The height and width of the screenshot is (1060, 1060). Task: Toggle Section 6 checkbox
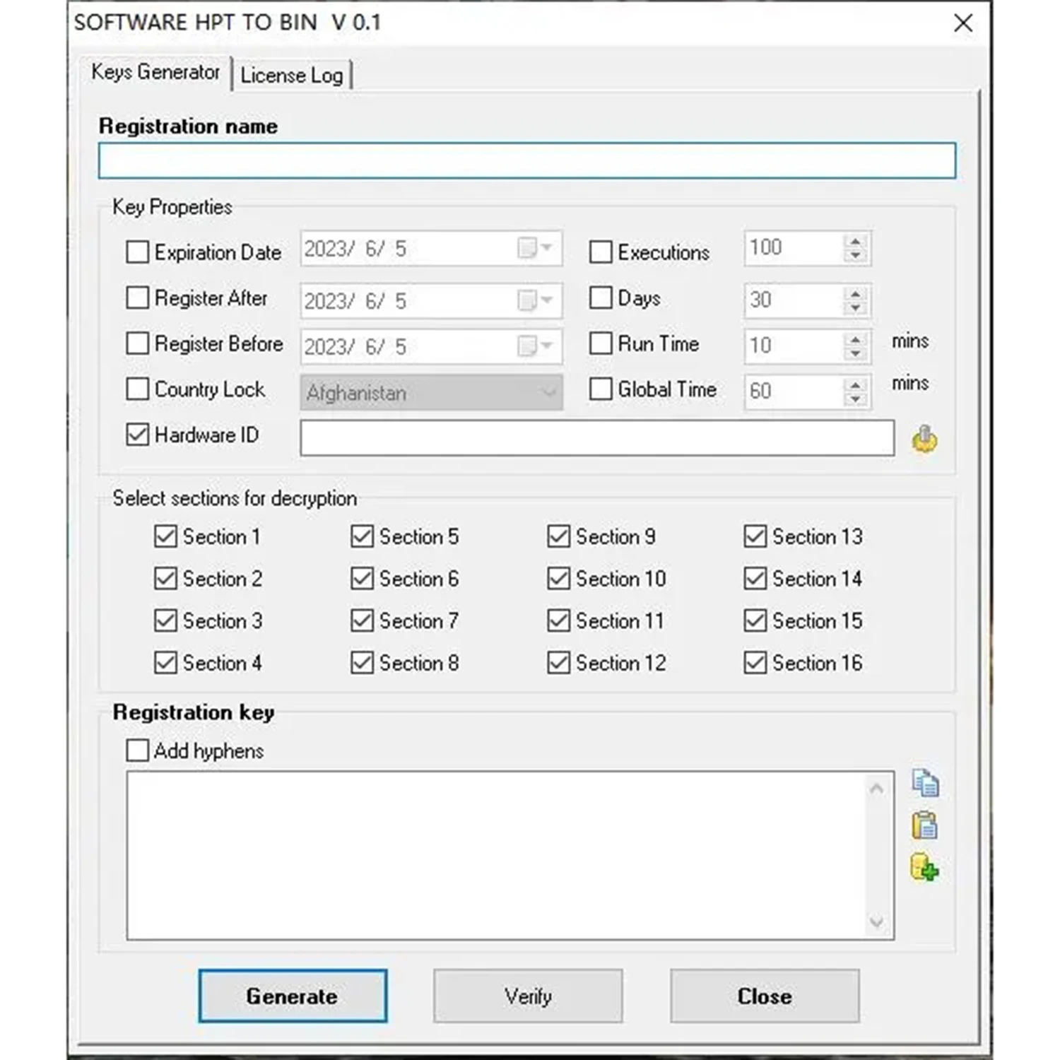(x=362, y=579)
